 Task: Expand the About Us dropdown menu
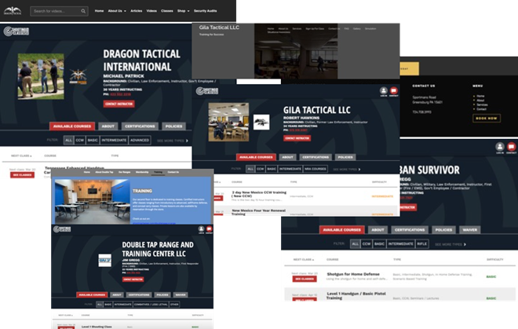117,11
